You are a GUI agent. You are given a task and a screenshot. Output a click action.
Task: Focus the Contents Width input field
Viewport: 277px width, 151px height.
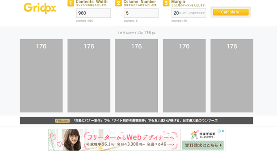coord(94,13)
